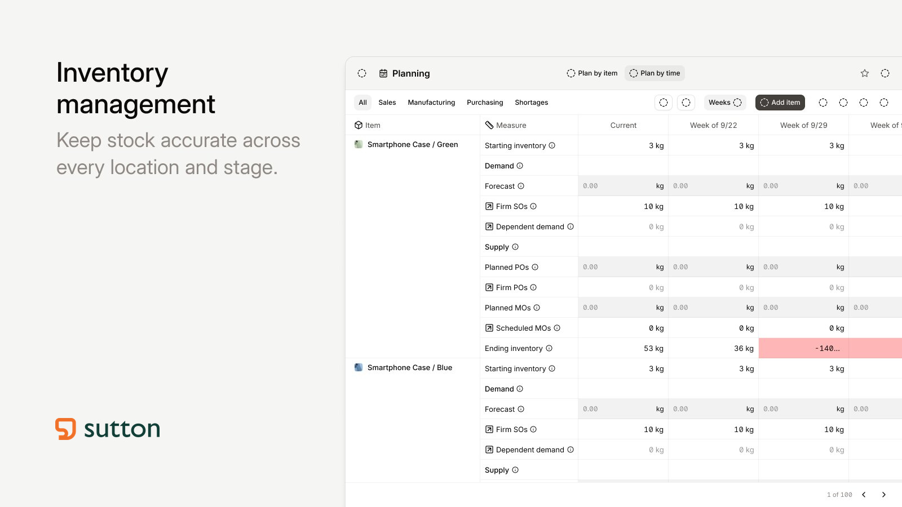Select the All filter tab
902x507 pixels.
pyautogui.click(x=362, y=103)
